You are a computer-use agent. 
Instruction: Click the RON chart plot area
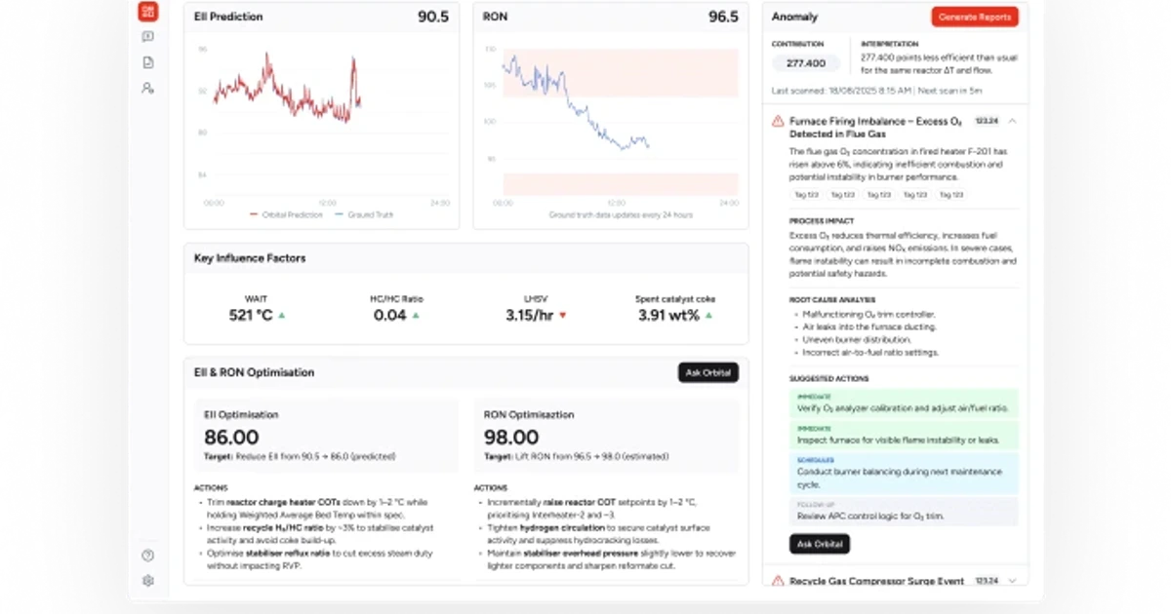(620, 121)
